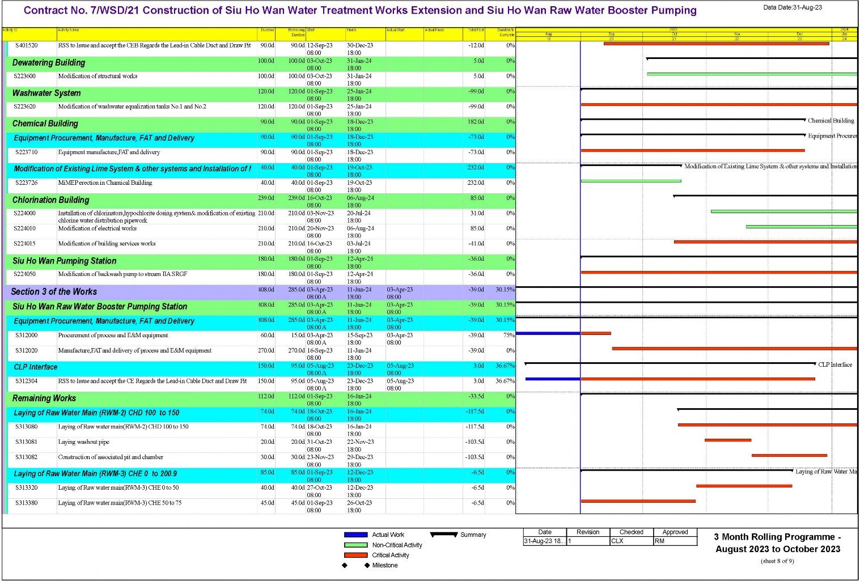Select activity ID S224000

click(25, 214)
